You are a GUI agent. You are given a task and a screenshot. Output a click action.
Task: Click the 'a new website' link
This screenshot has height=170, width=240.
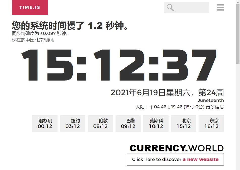[200, 159]
